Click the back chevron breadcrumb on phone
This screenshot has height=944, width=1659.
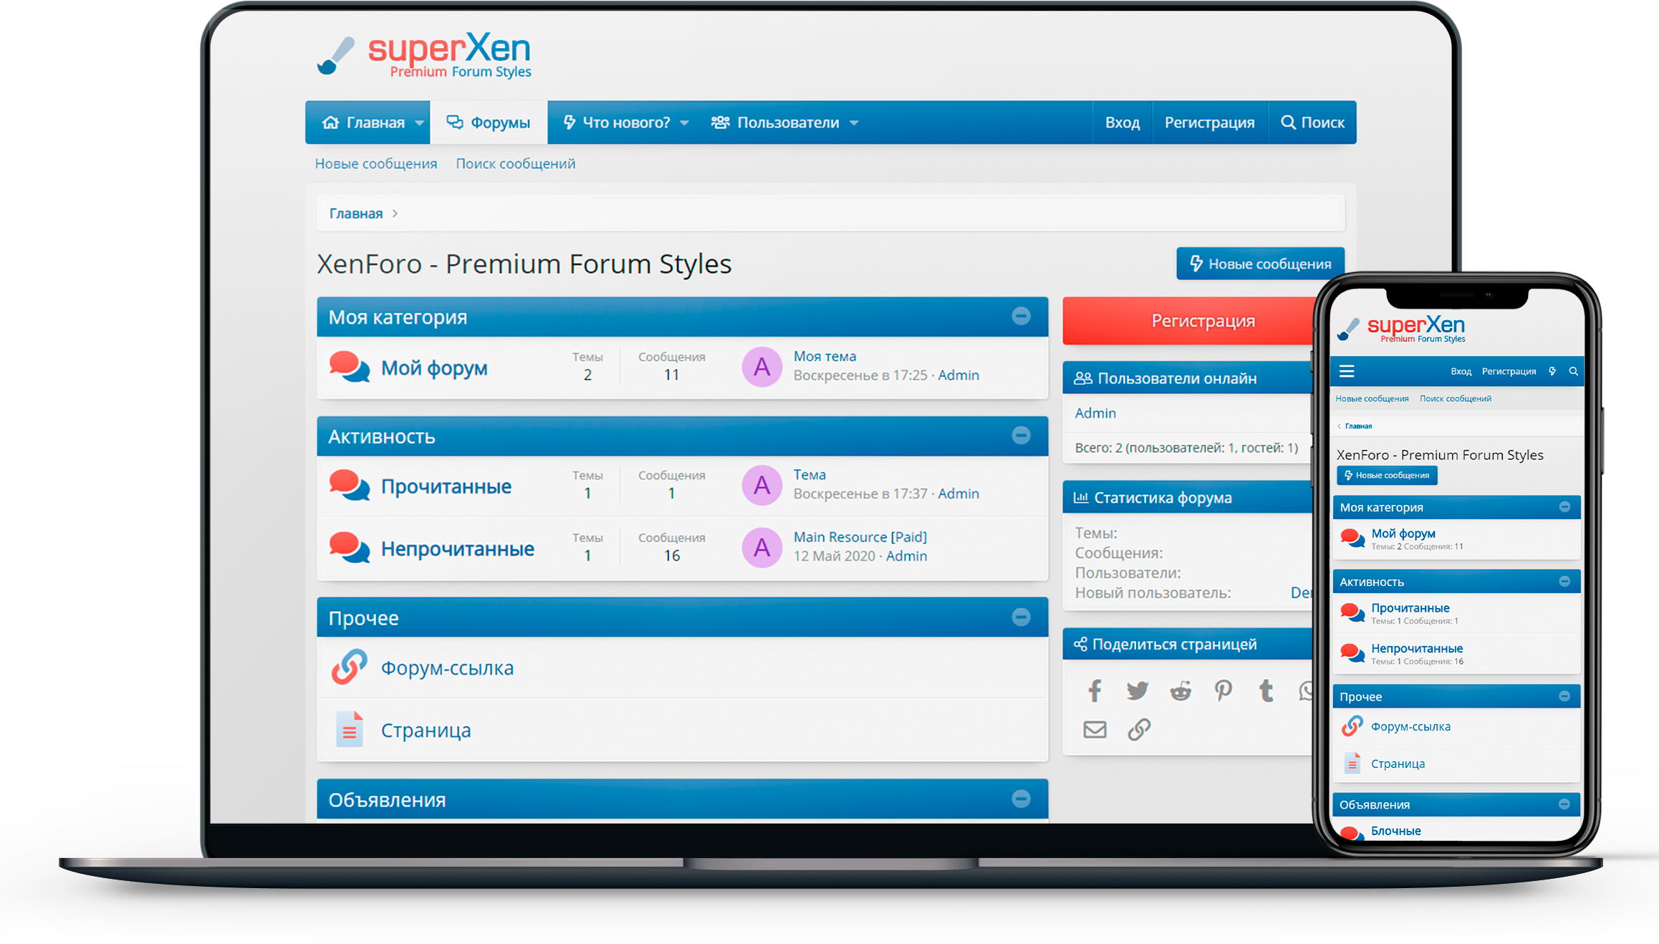[1339, 426]
